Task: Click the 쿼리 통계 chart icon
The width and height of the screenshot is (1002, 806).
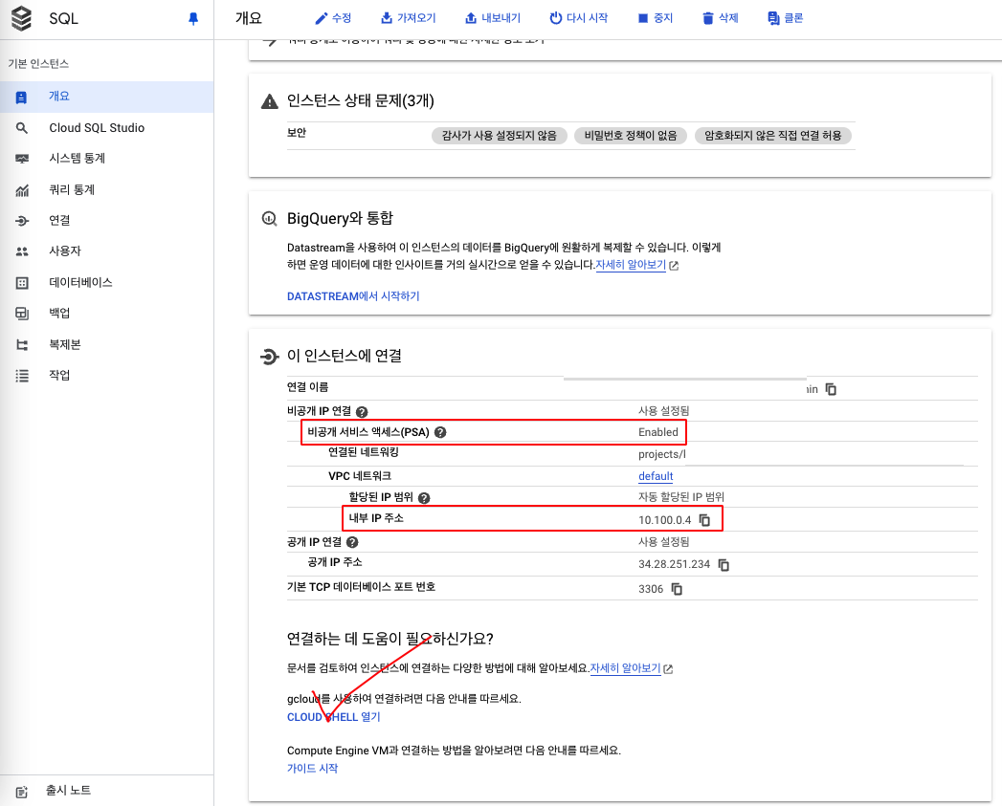Action: tap(22, 190)
